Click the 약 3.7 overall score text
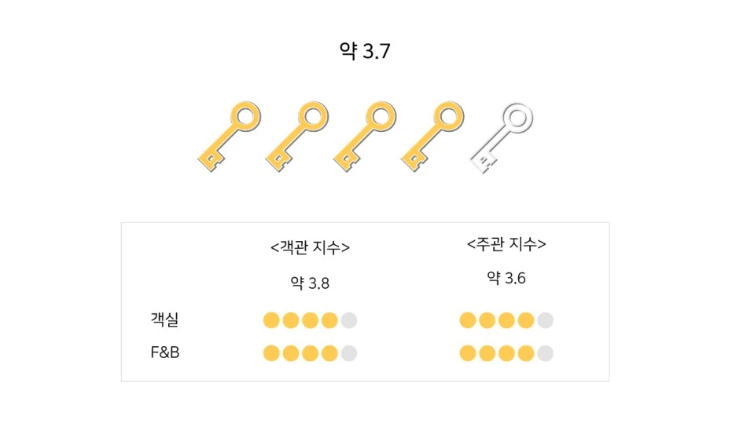This screenshot has width=736, height=431. 365,50
